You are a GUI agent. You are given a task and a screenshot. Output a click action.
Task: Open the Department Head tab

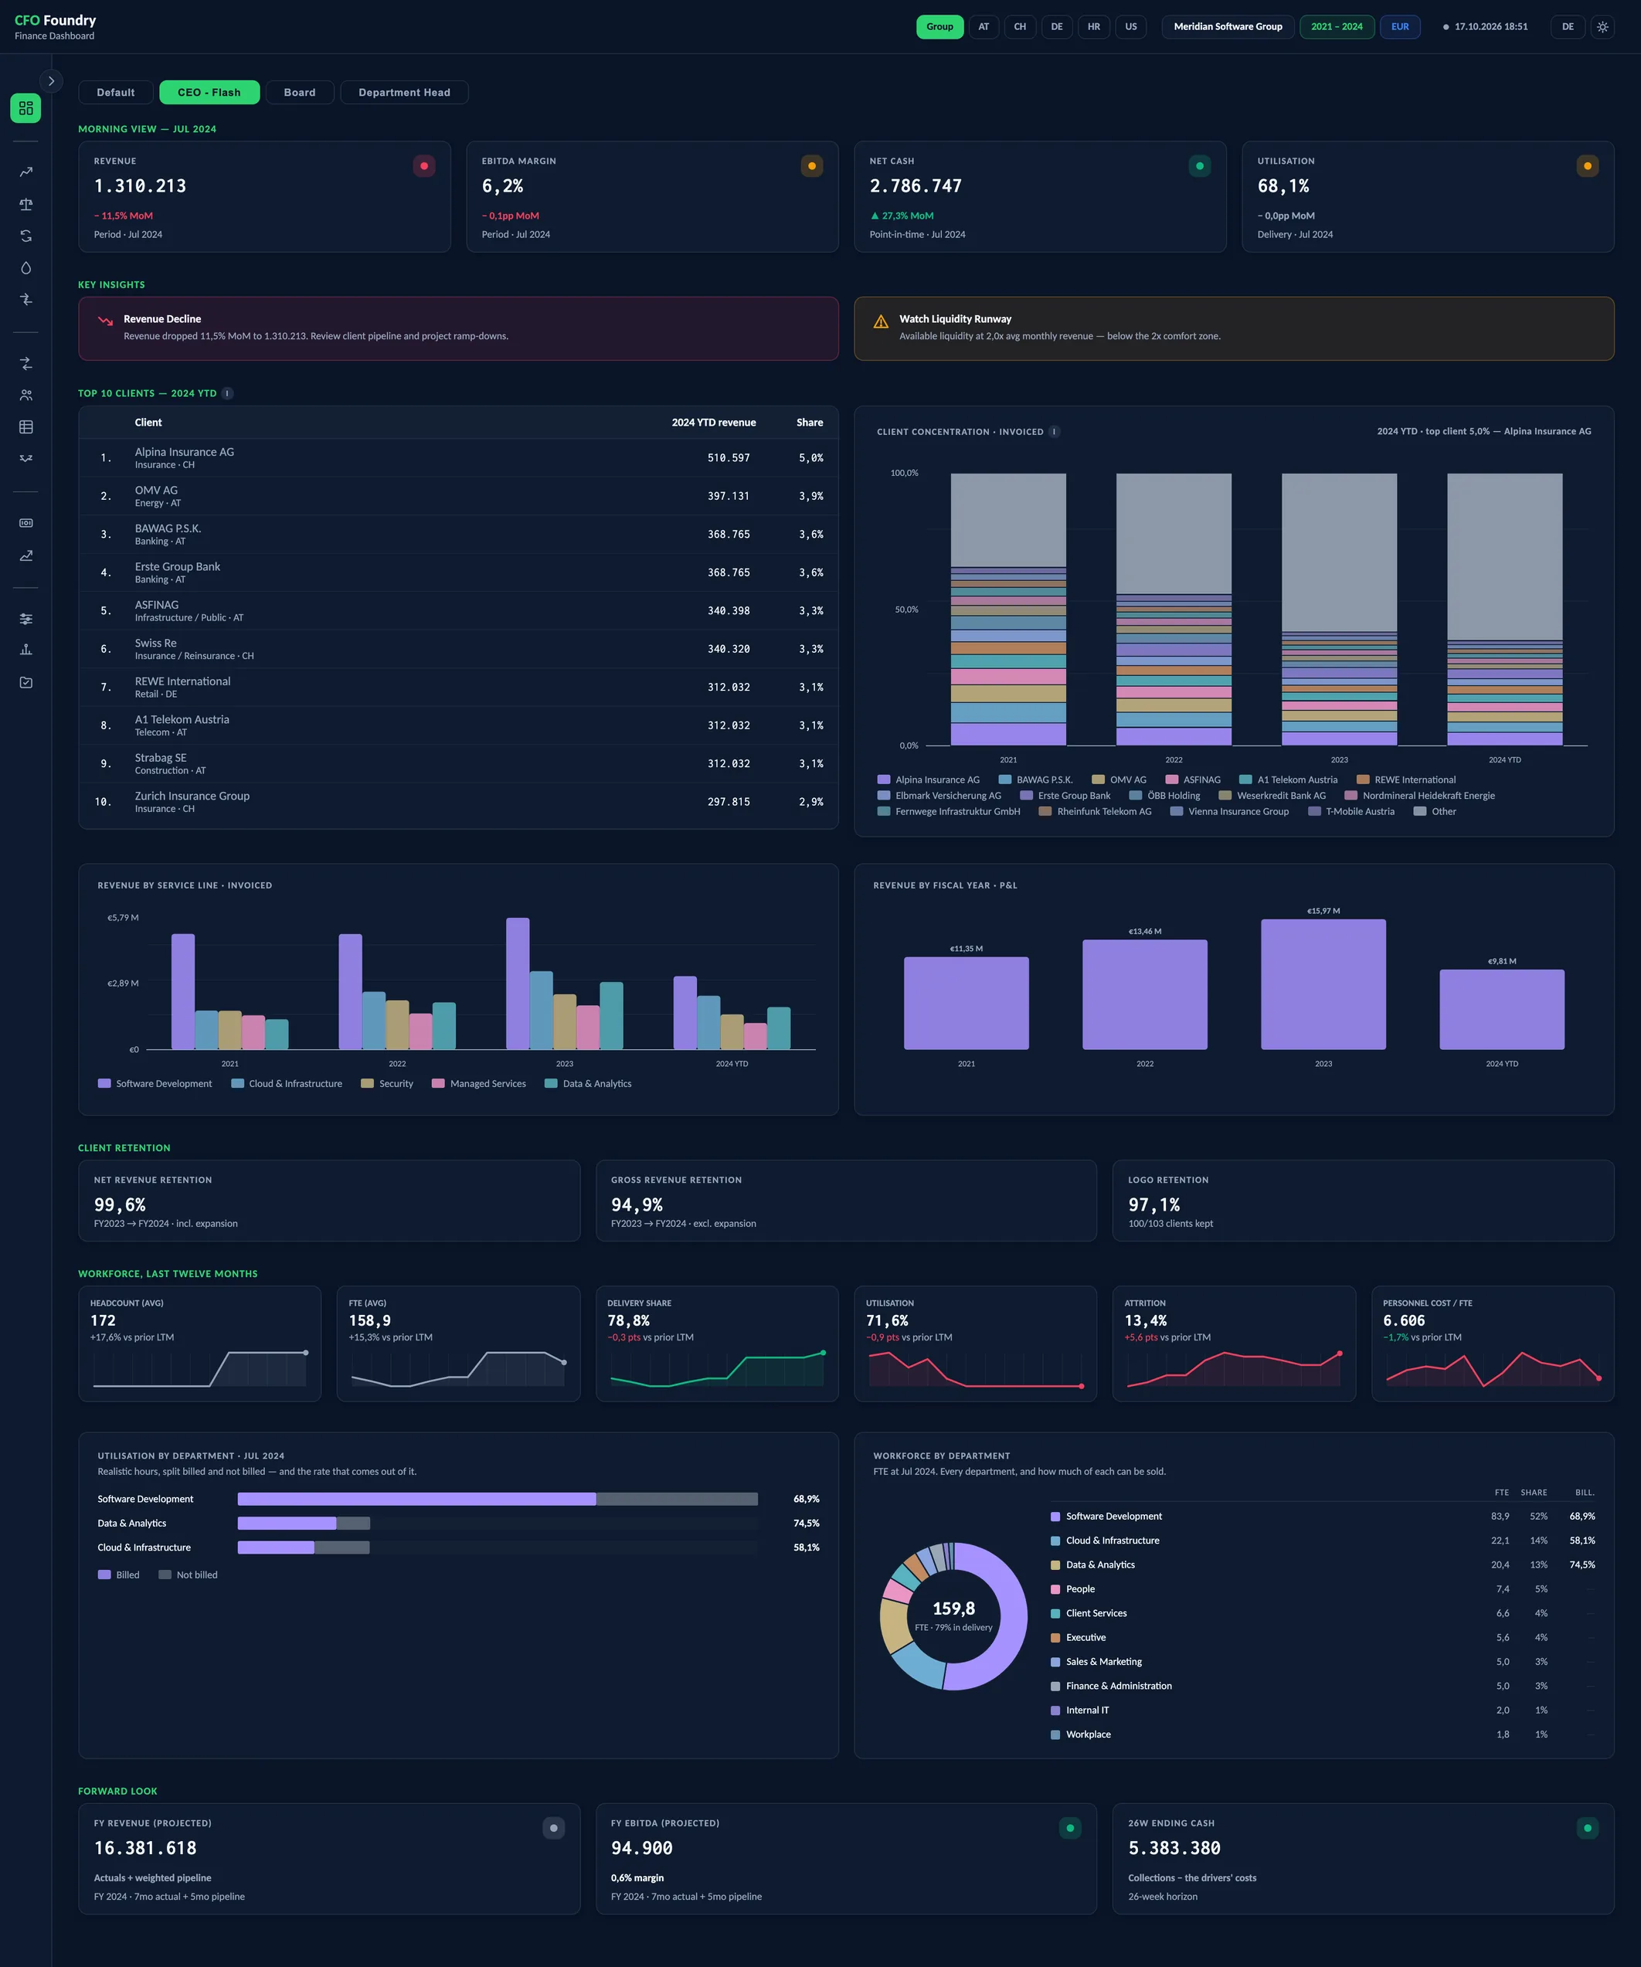[405, 92]
